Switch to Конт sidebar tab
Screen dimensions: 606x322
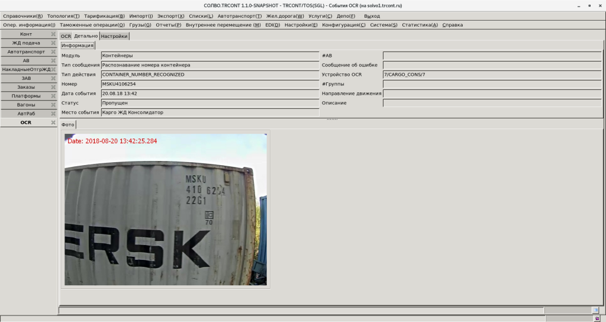pos(26,34)
